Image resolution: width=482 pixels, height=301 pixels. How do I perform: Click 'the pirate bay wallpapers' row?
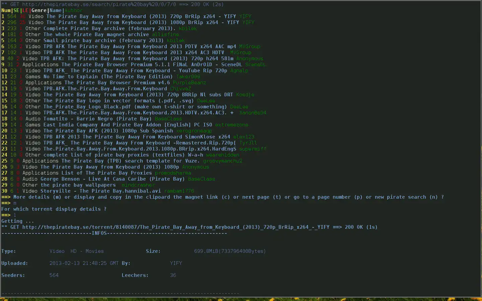coord(78,185)
